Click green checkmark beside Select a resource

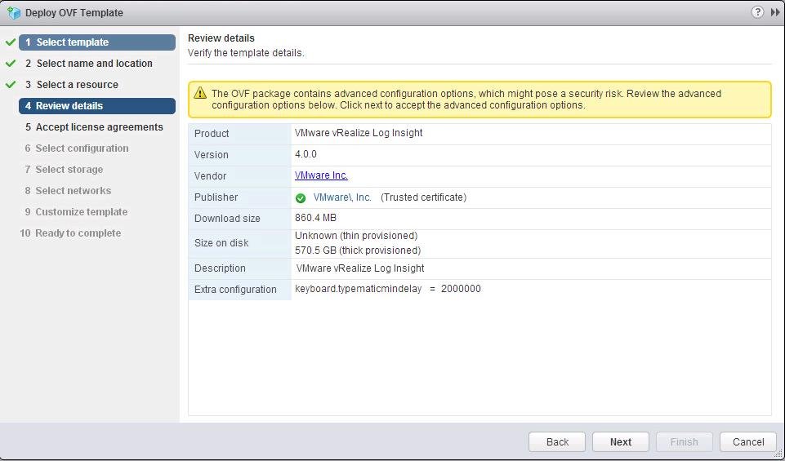point(11,85)
